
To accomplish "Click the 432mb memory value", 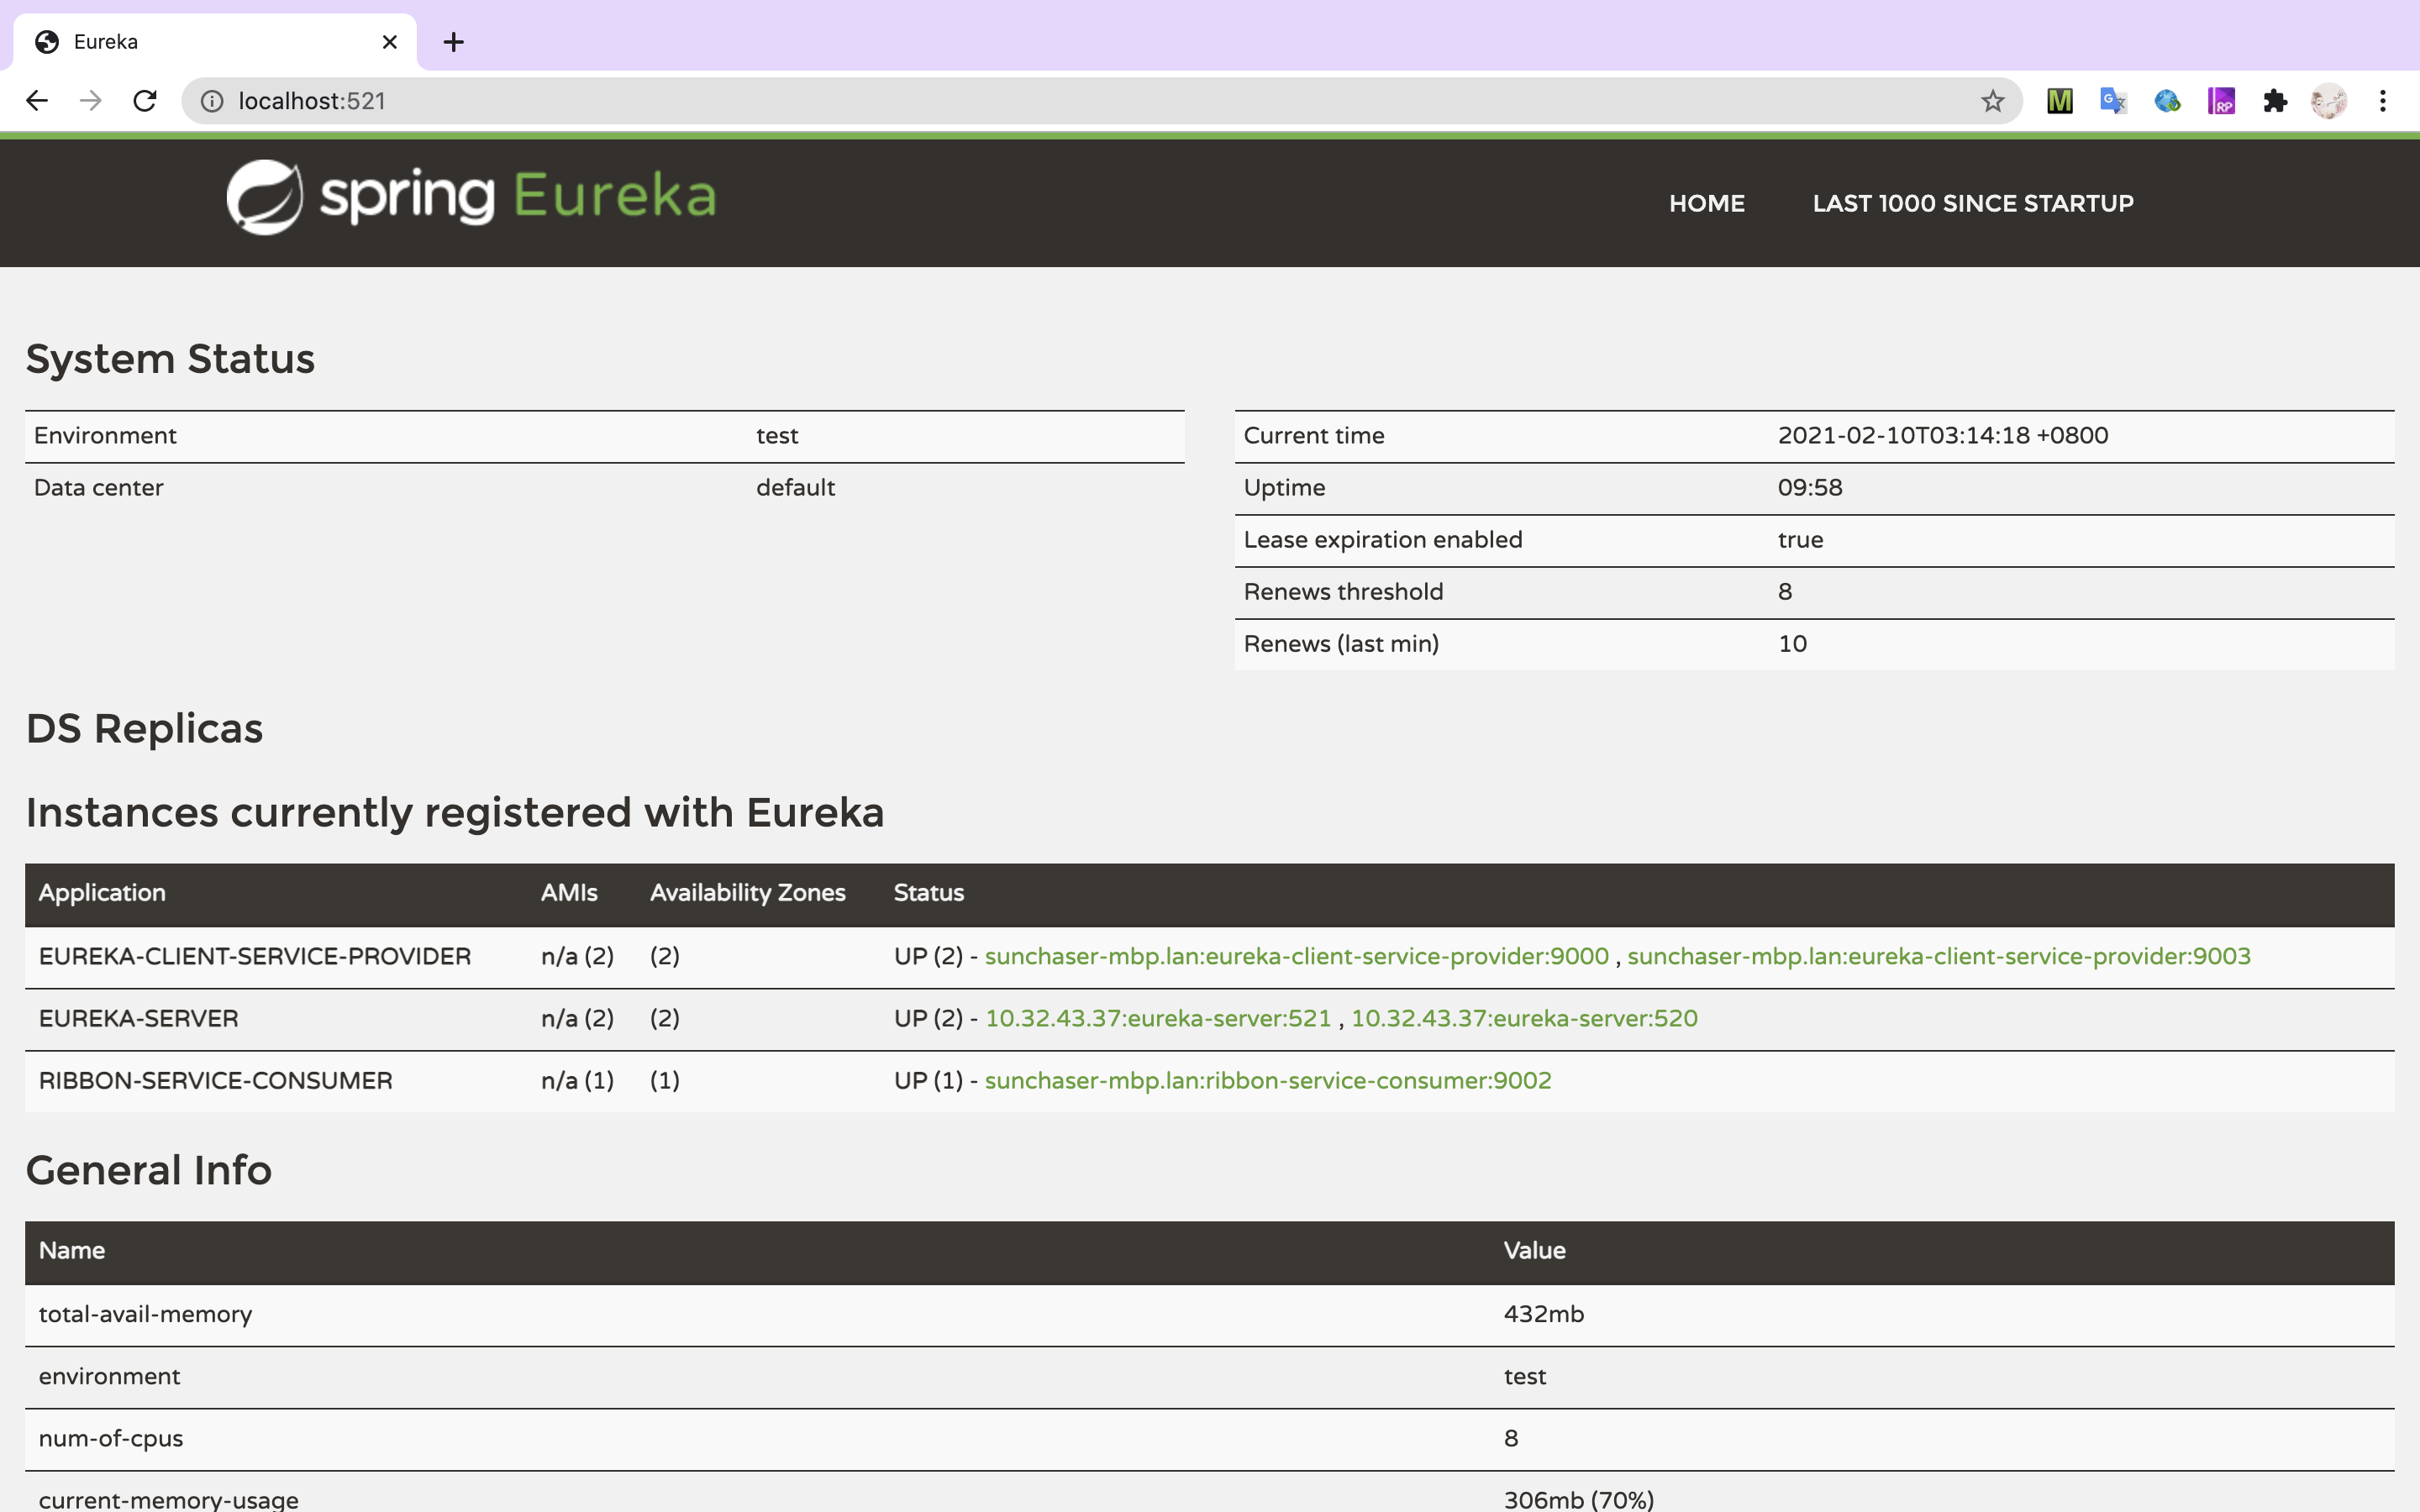I will pos(1543,1314).
